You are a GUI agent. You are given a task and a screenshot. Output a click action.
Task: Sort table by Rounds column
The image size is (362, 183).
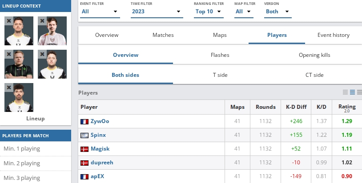coord(265,107)
